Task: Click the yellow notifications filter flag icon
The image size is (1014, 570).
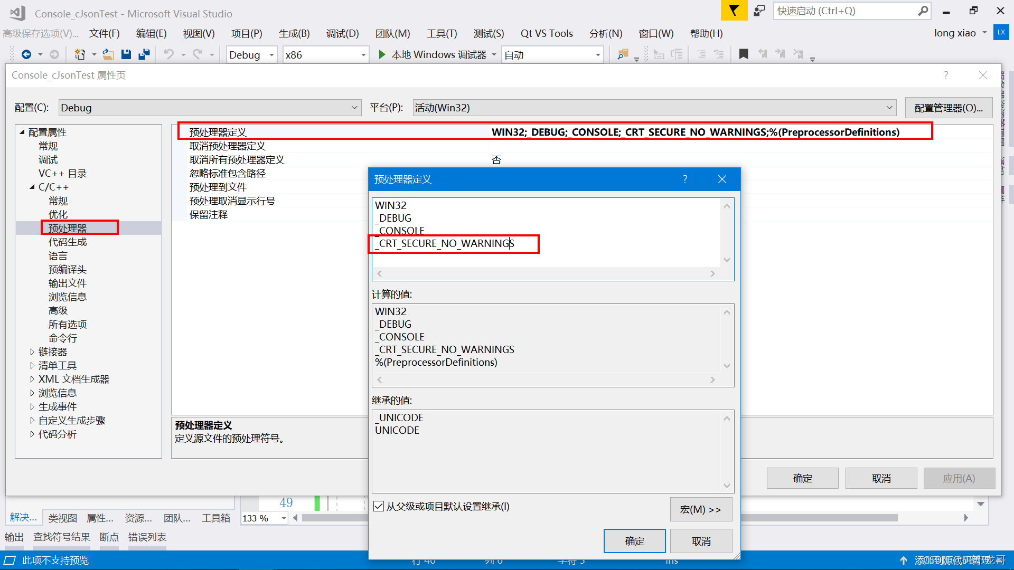Action: click(x=734, y=11)
